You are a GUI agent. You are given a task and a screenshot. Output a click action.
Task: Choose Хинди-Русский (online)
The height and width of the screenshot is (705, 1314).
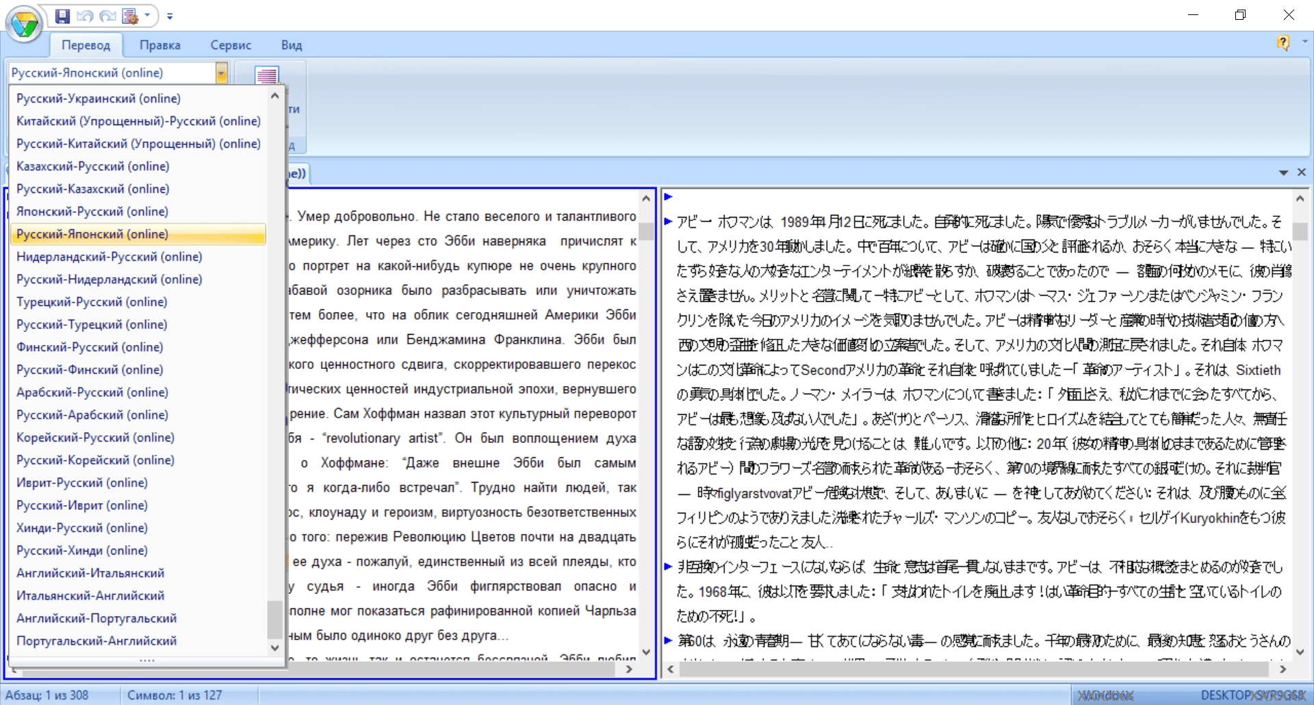point(138,528)
